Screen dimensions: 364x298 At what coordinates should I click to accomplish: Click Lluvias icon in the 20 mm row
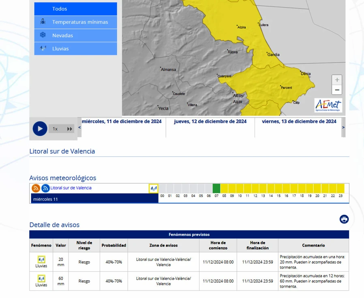[41, 259]
